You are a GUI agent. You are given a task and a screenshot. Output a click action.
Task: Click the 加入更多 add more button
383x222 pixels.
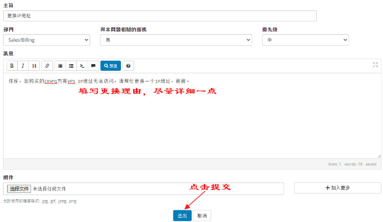click(x=337, y=188)
